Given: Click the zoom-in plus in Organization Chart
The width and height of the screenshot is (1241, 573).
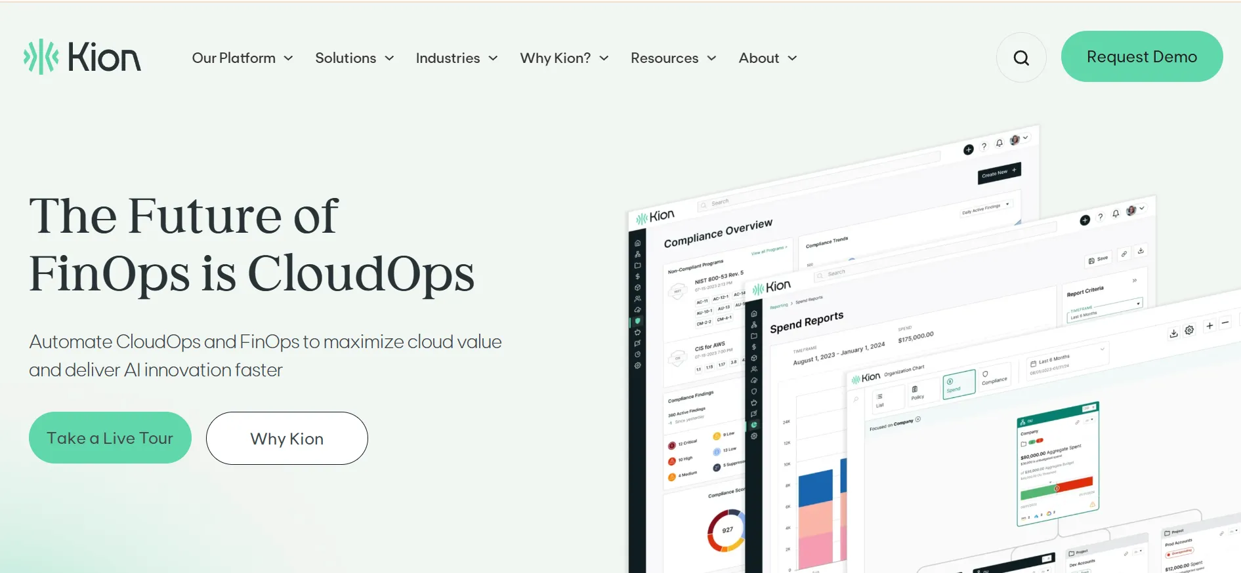Looking at the screenshot, I should 1209,326.
